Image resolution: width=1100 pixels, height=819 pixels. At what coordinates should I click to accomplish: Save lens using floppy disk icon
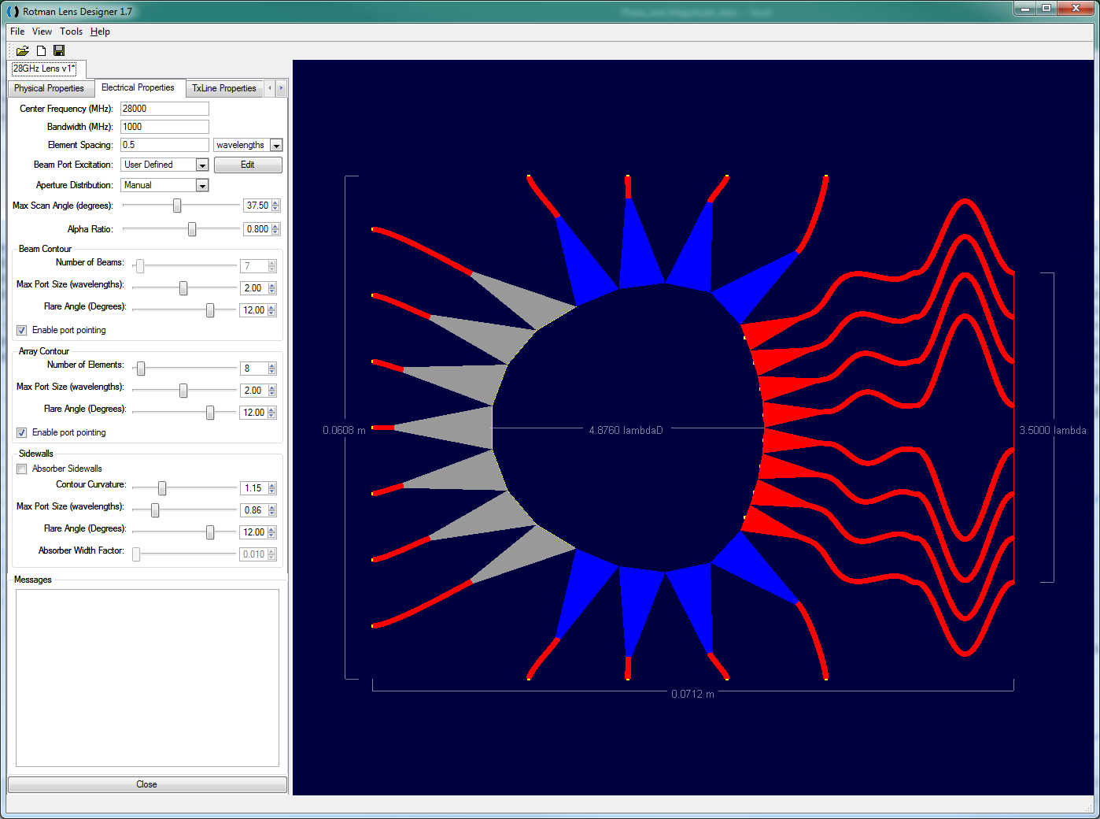pos(59,50)
